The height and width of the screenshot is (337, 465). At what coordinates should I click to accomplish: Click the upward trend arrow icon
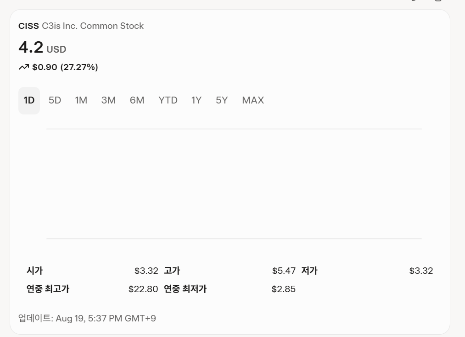[x=23, y=67]
